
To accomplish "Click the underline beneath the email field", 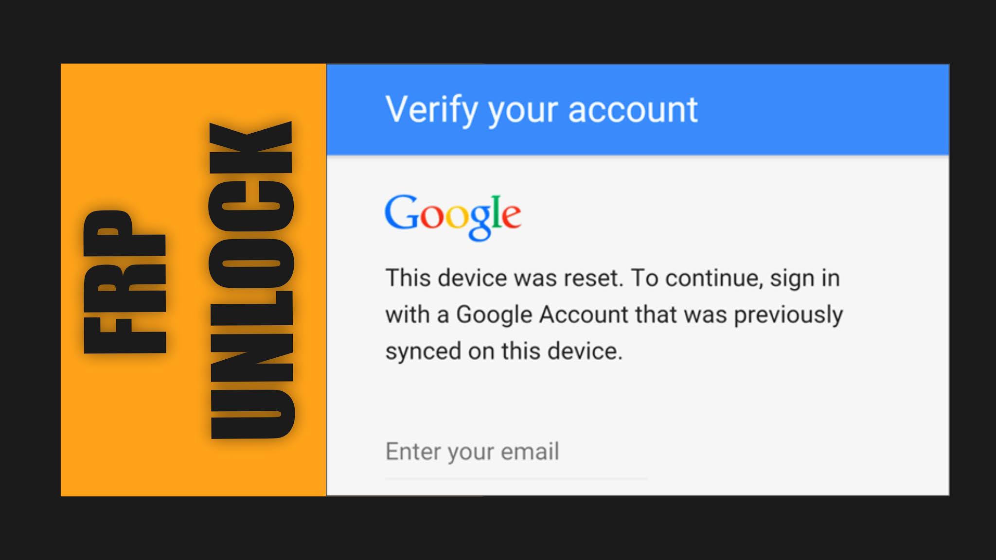I will [x=516, y=479].
